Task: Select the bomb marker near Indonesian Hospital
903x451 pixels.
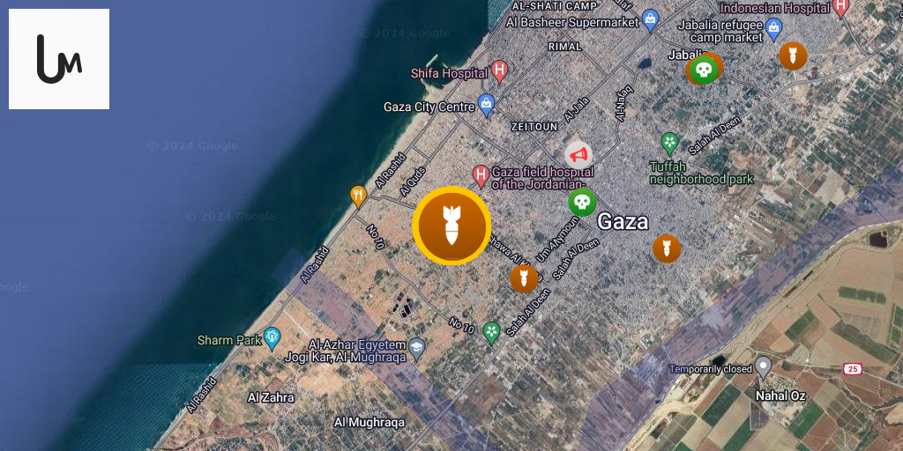Action: (793, 55)
